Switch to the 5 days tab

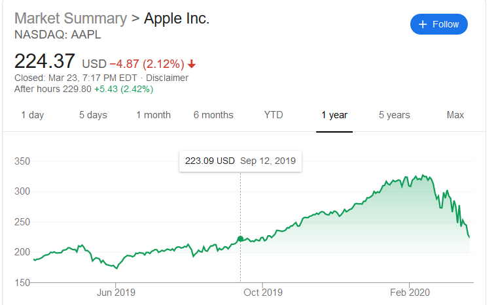point(93,115)
